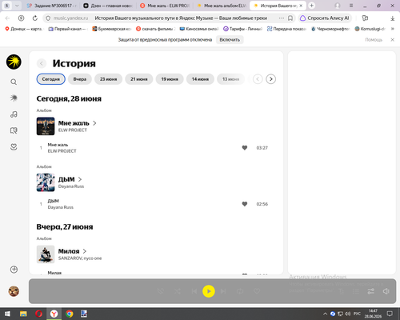This screenshot has width=400, height=320.
Task: Open album ДЫМ via its chevron
Action: coord(80,179)
